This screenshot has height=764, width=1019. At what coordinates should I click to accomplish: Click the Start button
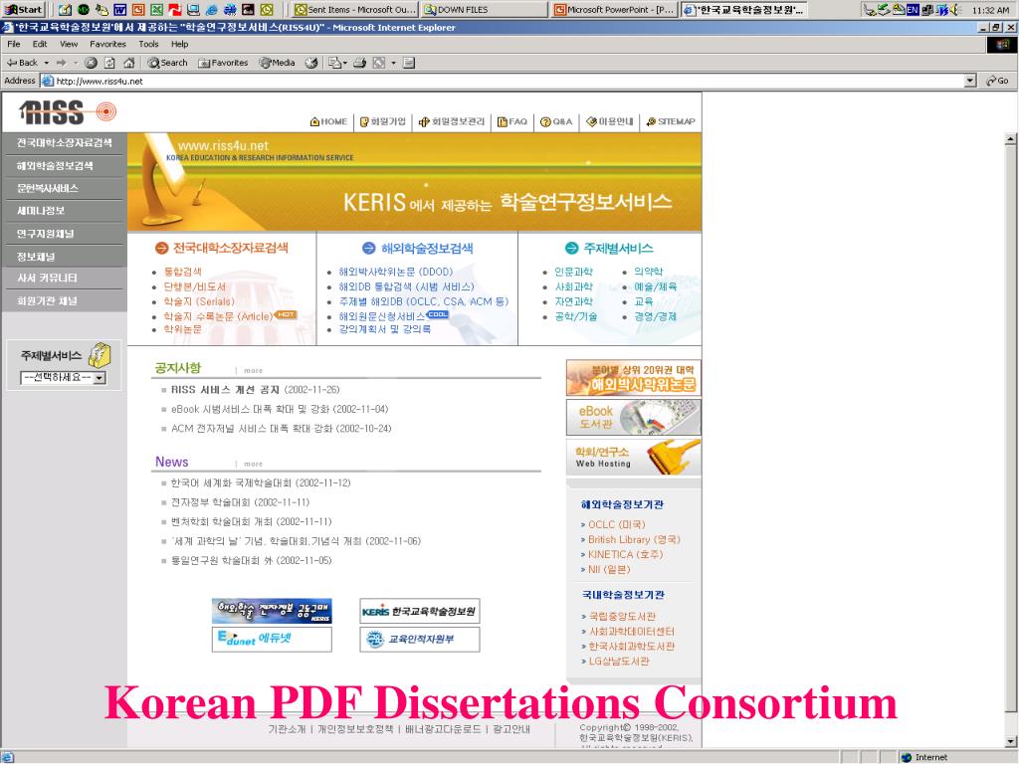(x=24, y=10)
